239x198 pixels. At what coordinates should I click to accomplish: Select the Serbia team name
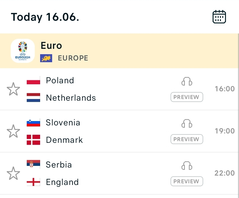[x=59, y=165]
